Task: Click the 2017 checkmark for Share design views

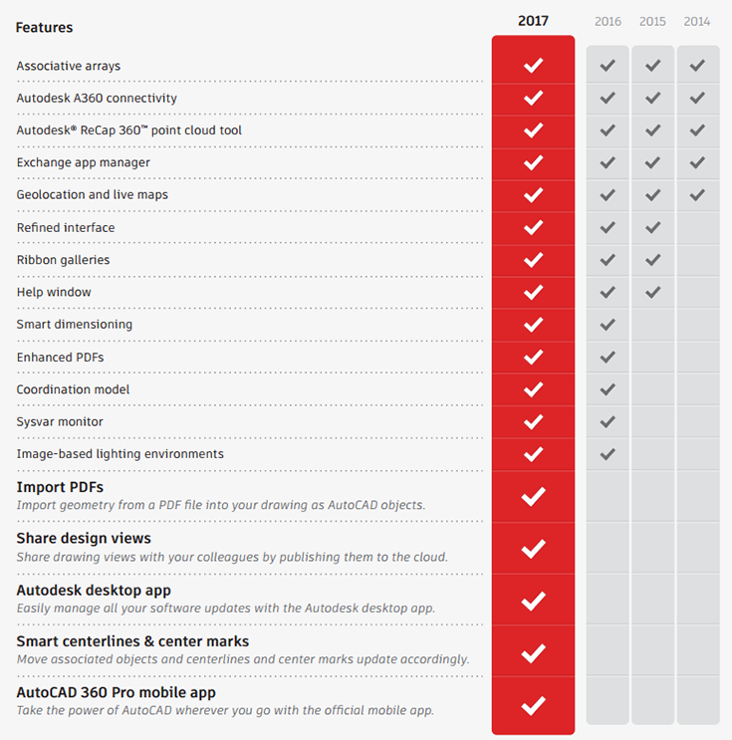Action: (x=533, y=548)
